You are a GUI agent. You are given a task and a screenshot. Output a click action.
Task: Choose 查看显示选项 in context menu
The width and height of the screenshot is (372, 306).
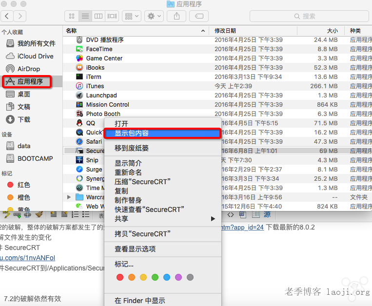coord(163,249)
